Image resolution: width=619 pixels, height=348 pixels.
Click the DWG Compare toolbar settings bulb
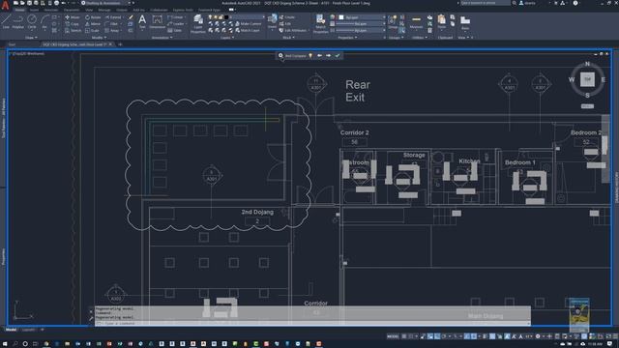310,56
